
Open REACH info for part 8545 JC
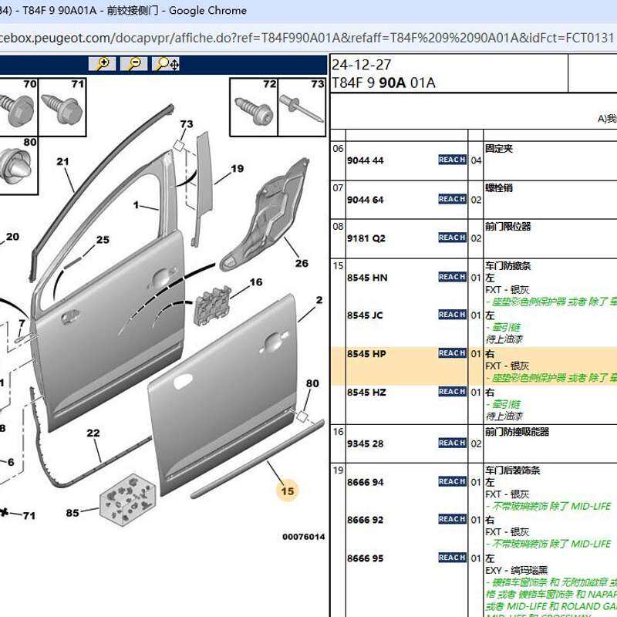pos(452,315)
